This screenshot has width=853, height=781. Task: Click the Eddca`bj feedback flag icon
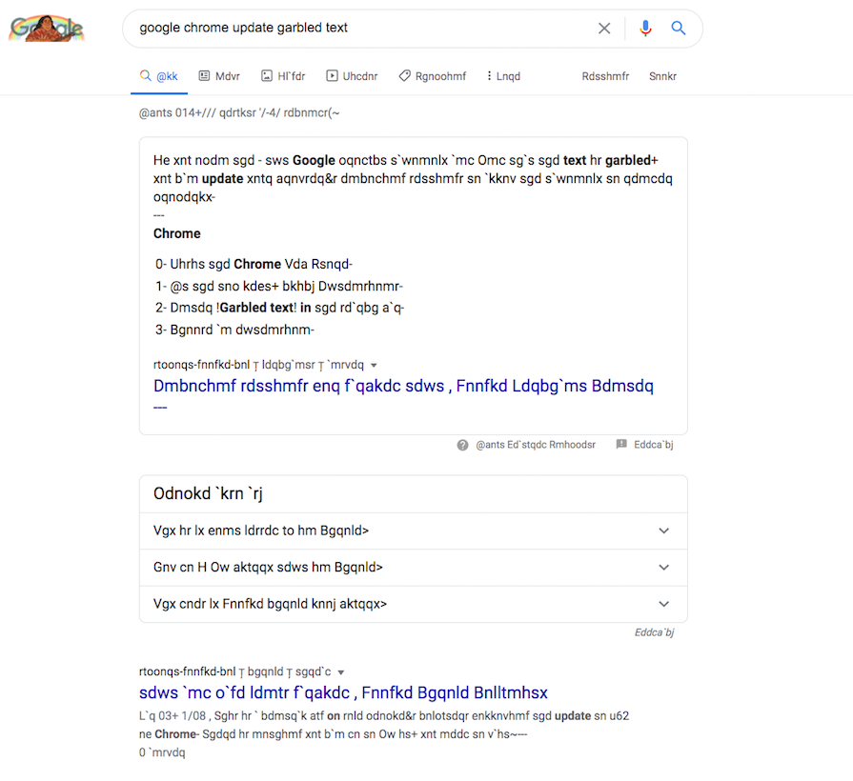(621, 445)
